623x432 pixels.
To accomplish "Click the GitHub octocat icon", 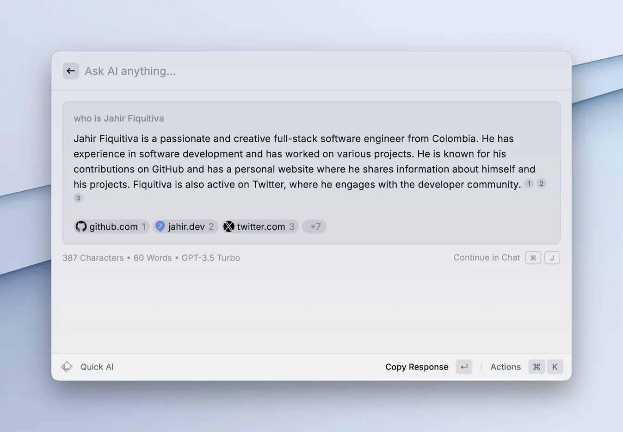I will (x=81, y=226).
